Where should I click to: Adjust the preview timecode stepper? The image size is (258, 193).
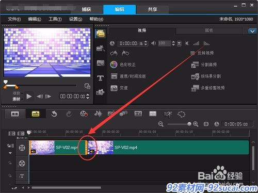tap(88, 96)
